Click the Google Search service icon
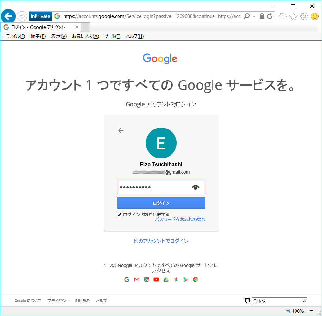Image resolution: width=322 pixels, height=316 pixels. tap(127, 279)
